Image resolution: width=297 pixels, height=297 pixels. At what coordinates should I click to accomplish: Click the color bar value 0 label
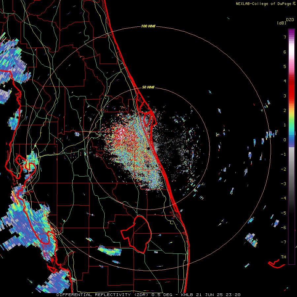[285, 140]
